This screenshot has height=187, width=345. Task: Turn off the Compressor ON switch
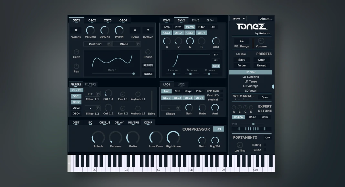[218, 129]
